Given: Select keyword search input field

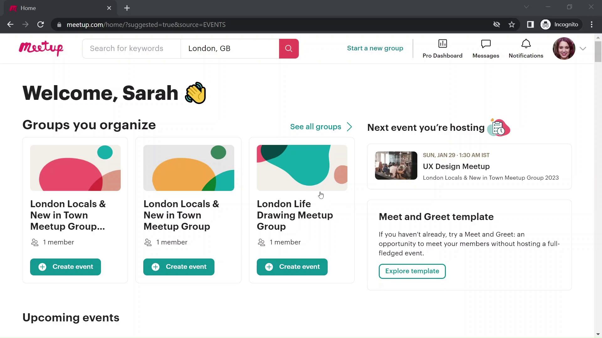Looking at the screenshot, I should pos(132,49).
